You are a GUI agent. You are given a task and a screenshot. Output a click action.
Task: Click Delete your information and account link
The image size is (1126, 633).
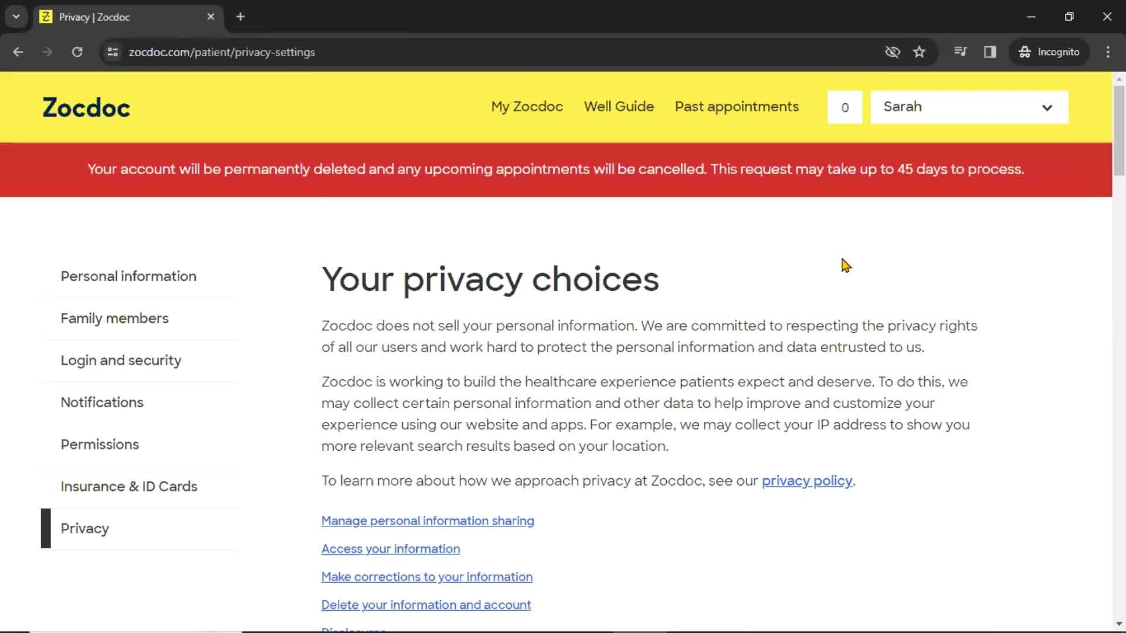(x=425, y=604)
